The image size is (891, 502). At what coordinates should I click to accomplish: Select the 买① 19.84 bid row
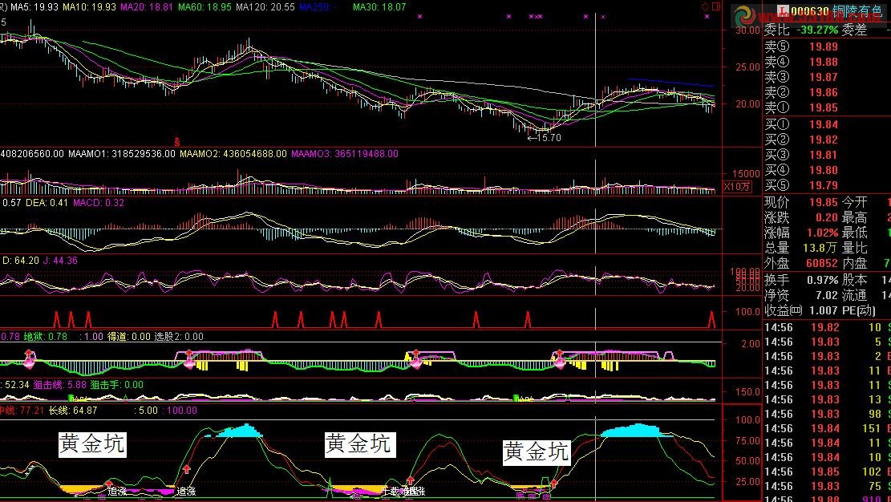coord(801,124)
